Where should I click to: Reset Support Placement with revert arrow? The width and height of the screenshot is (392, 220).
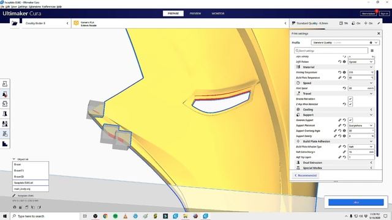[x=344, y=125]
